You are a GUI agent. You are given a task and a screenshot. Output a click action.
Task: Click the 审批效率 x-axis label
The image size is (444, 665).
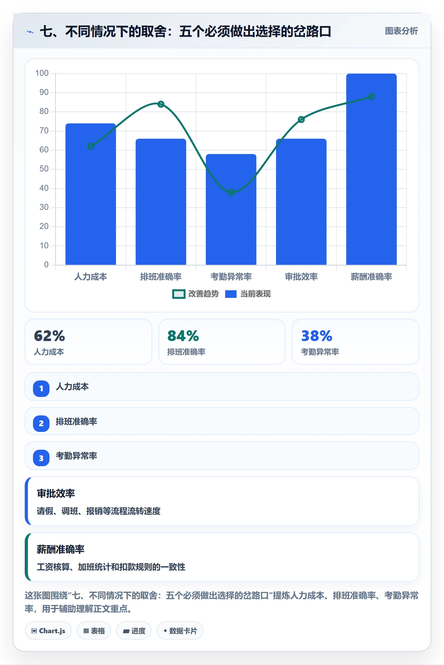click(x=301, y=277)
